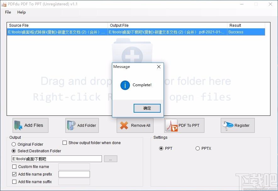
Task: Select the Original Folder radio button
Action: [x=14, y=144]
